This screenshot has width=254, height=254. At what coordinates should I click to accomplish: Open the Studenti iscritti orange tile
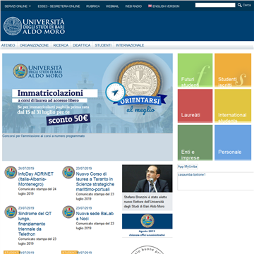click(x=233, y=70)
